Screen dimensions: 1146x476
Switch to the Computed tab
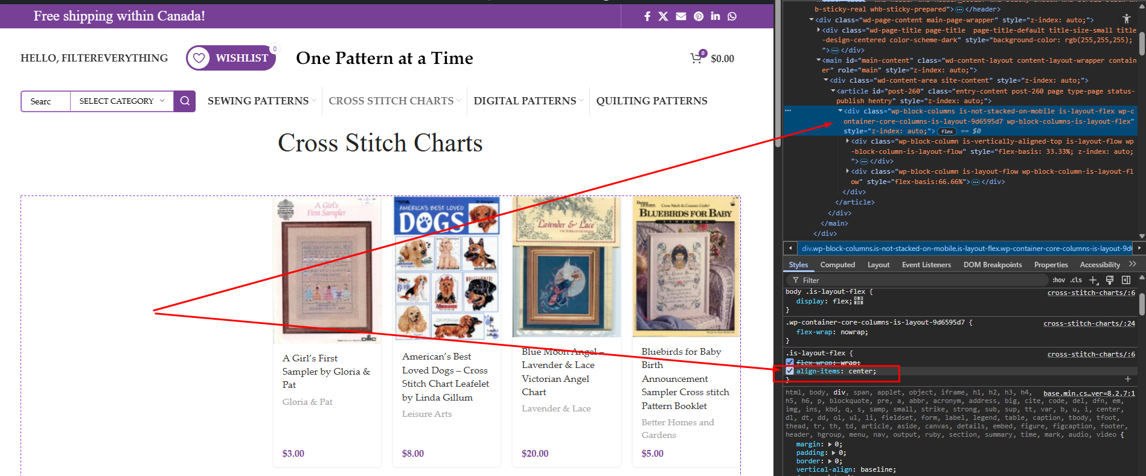837,265
